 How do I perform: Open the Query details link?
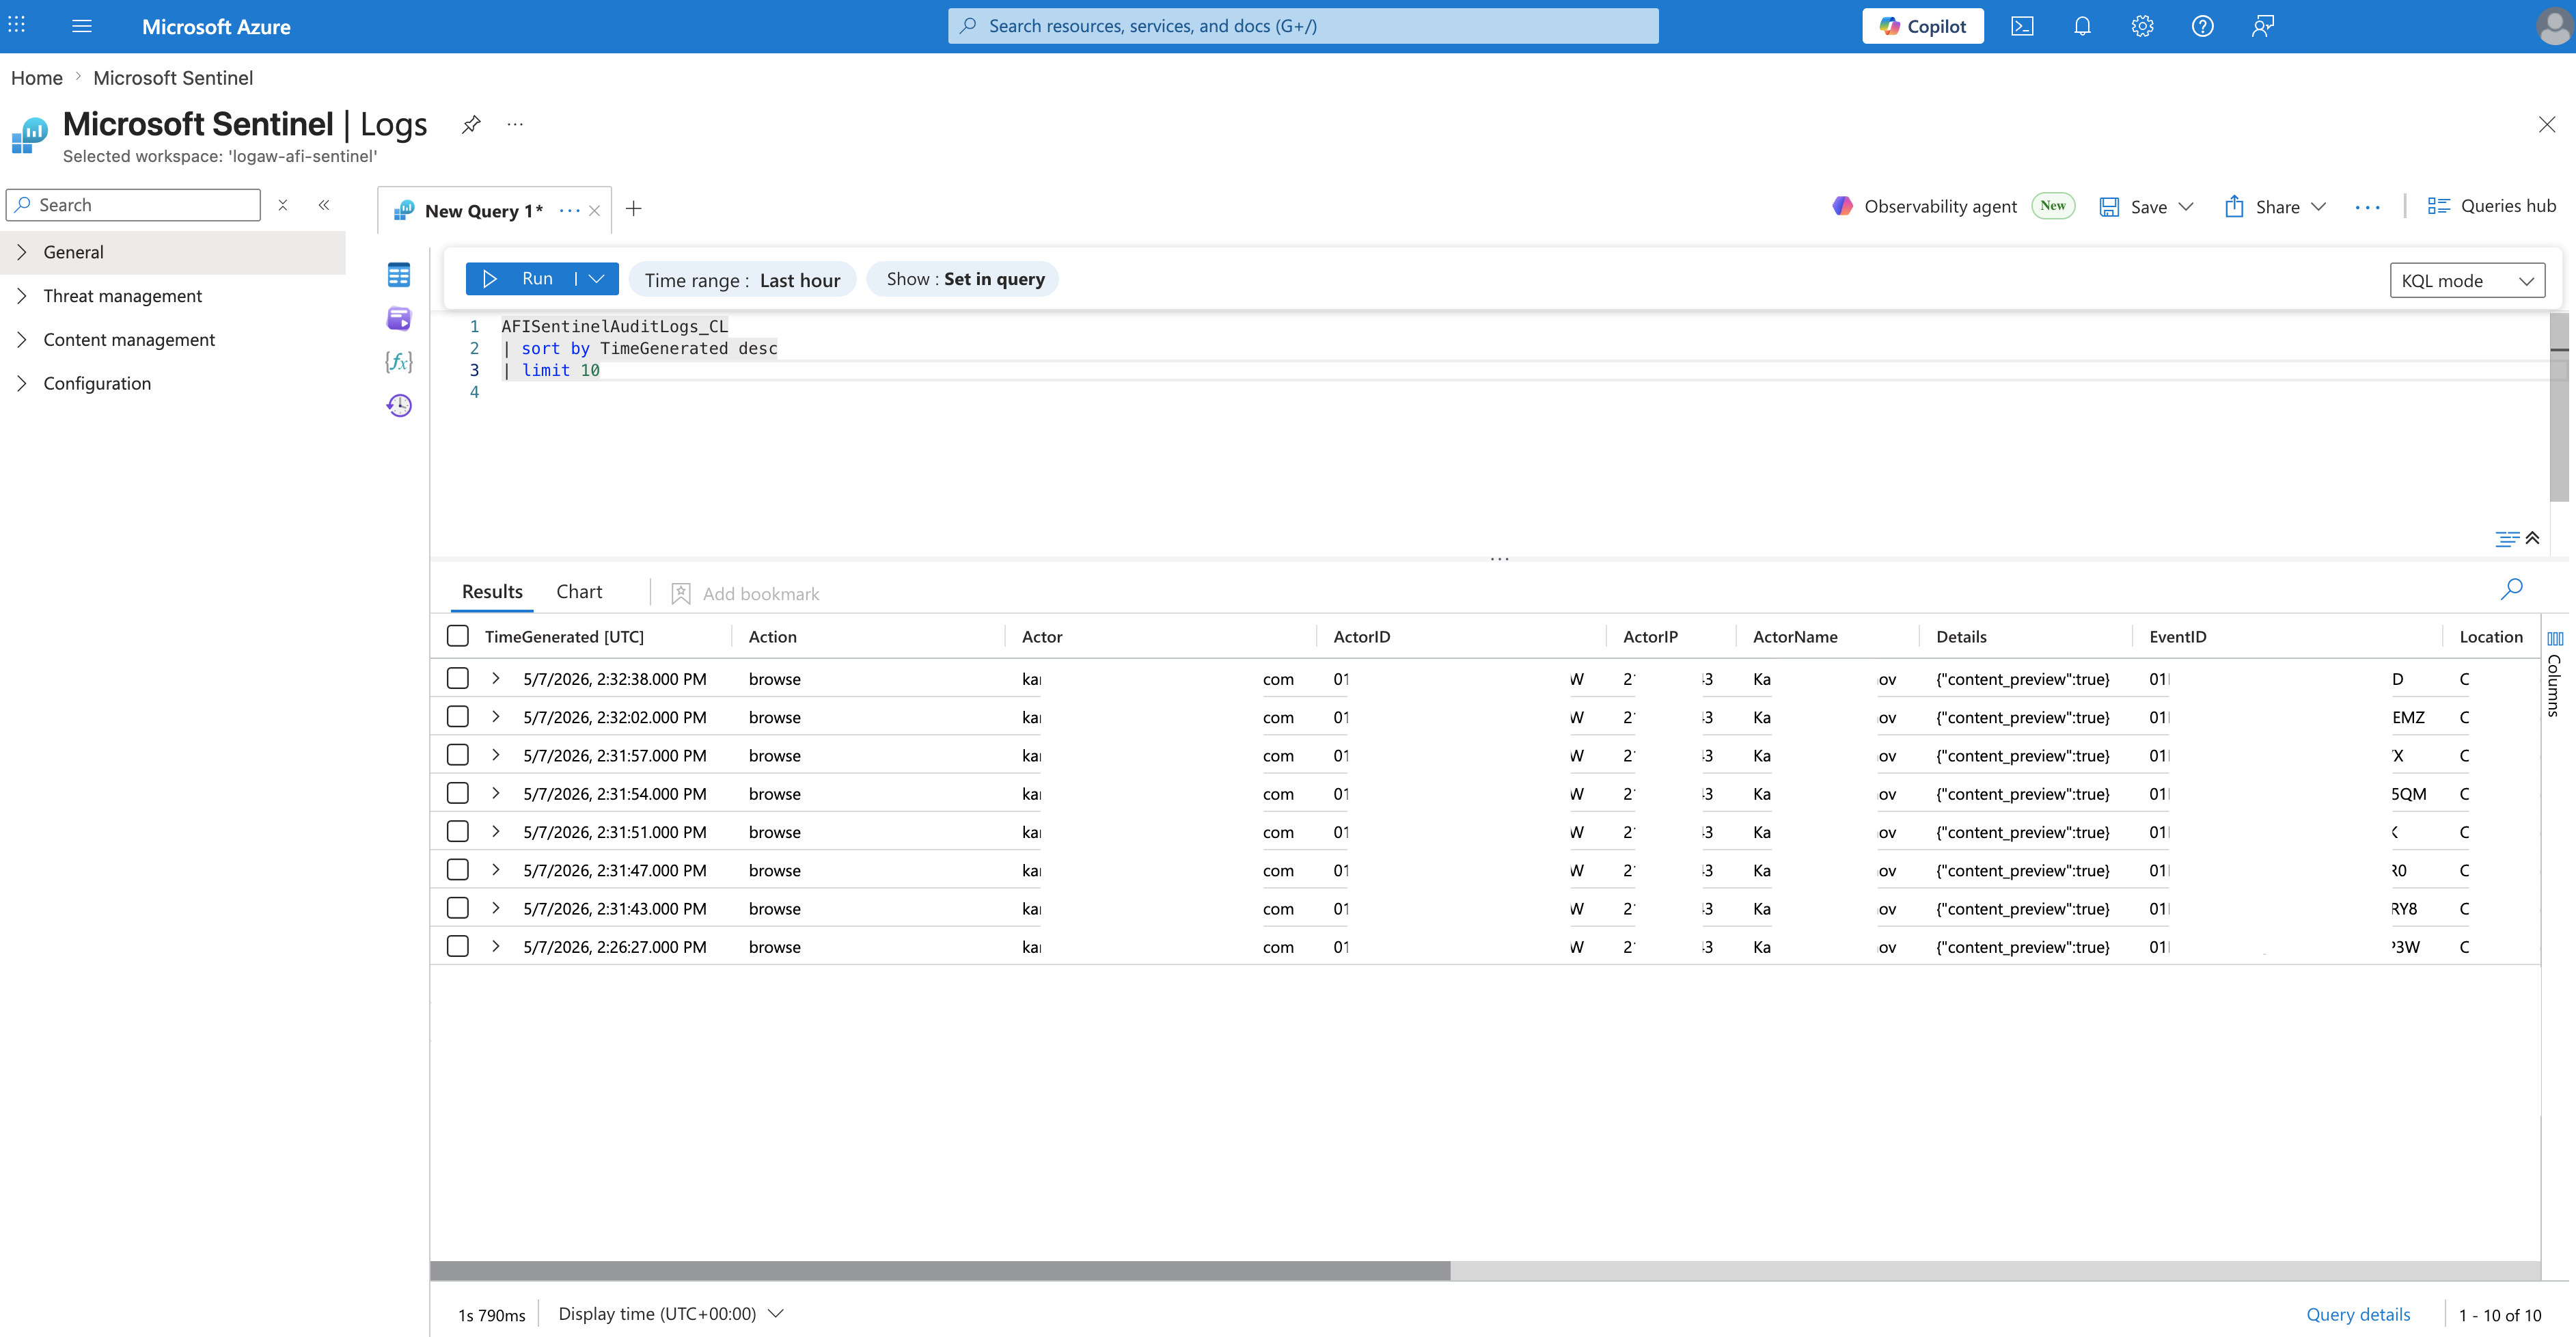coord(2358,1314)
